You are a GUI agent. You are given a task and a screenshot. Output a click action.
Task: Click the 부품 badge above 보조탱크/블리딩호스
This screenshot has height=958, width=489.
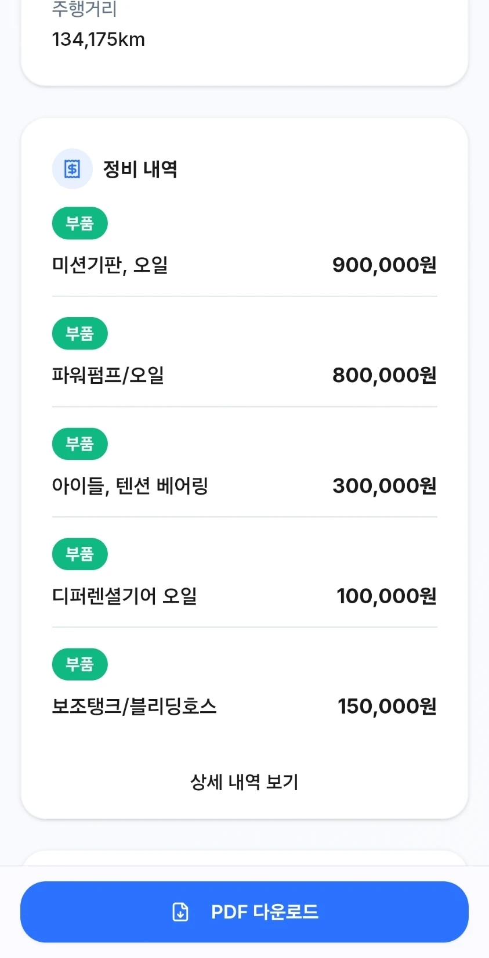click(80, 664)
